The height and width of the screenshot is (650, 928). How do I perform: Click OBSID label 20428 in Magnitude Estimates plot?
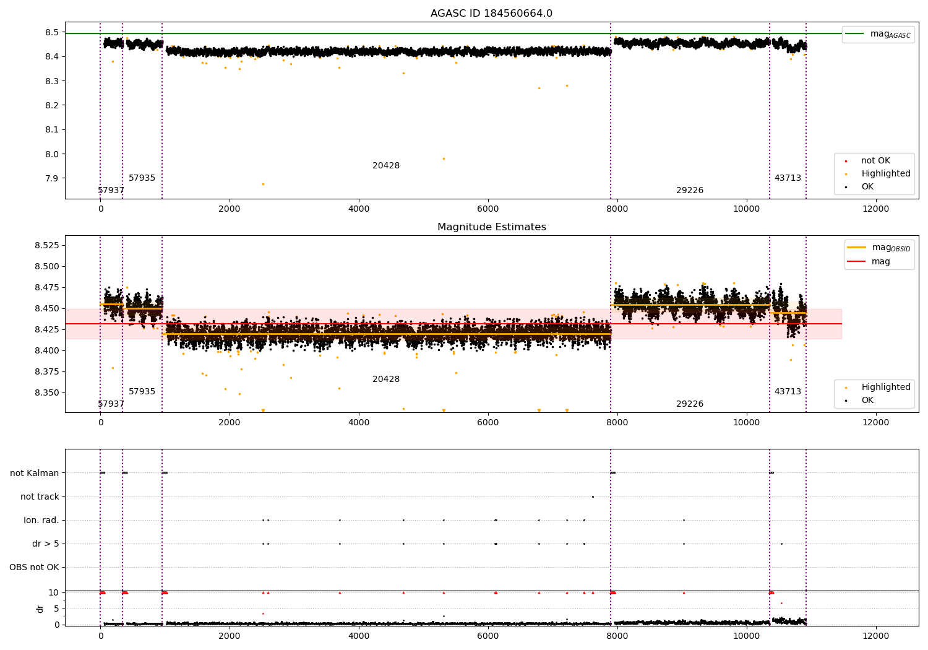pos(386,379)
